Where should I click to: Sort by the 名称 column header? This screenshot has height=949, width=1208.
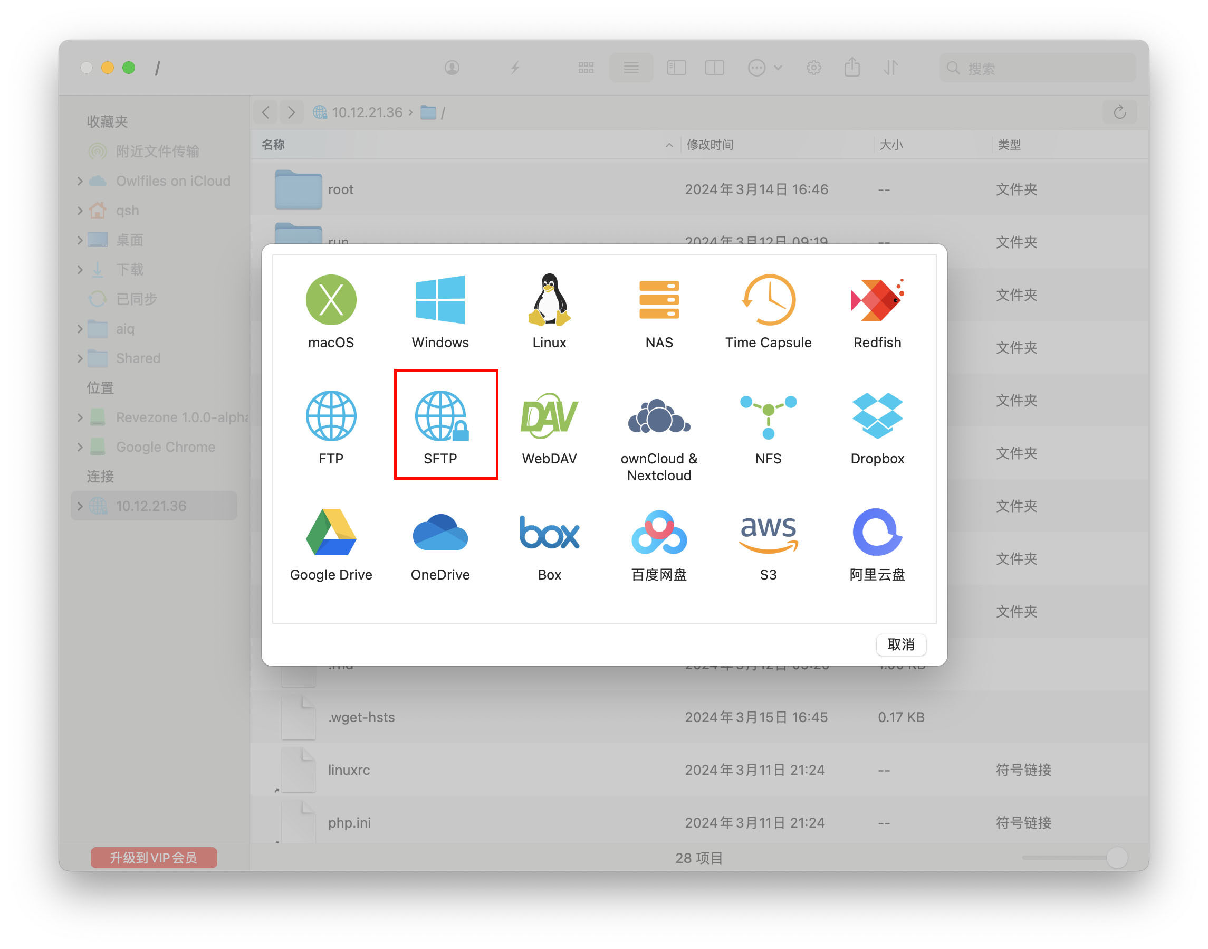(x=466, y=145)
